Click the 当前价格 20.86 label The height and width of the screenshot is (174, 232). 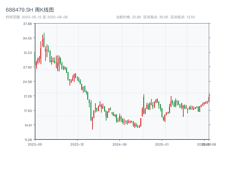[x=128, y=17]
